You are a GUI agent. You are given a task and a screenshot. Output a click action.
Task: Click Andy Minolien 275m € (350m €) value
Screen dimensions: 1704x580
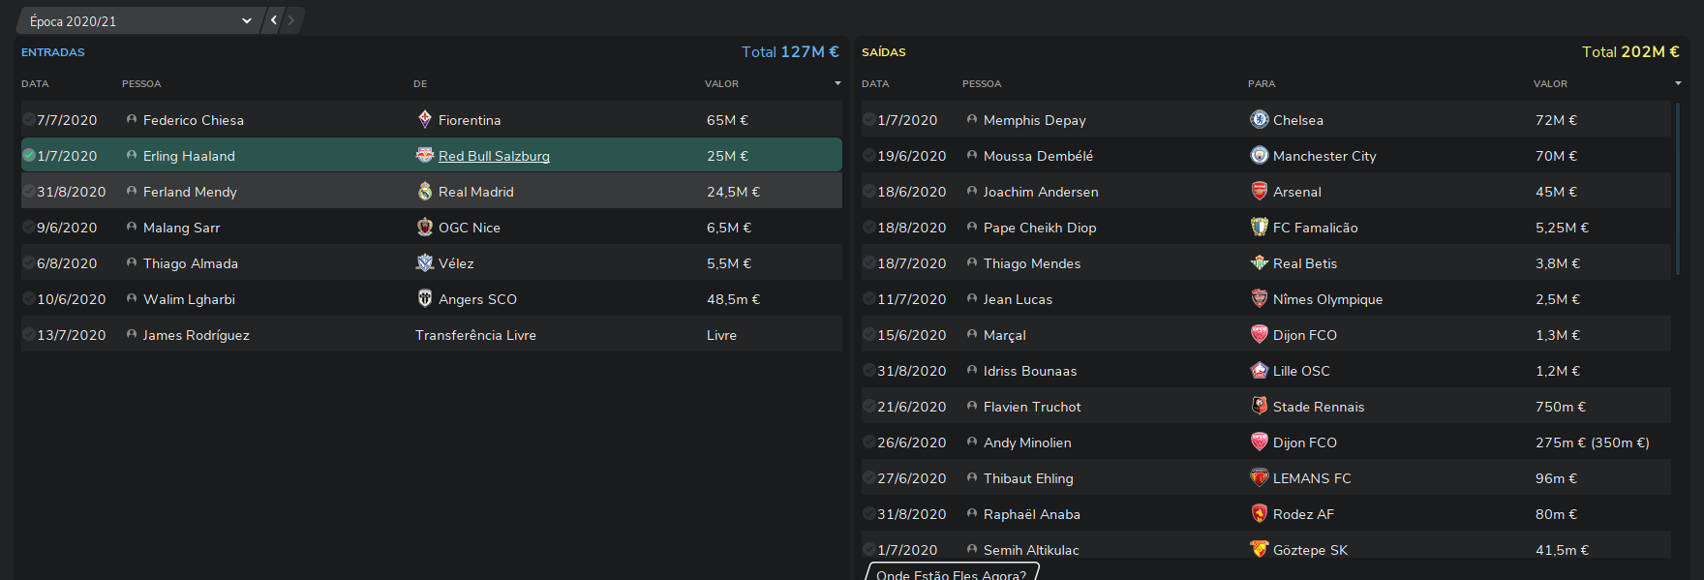pyautogui.click(x=1592, y=443)
